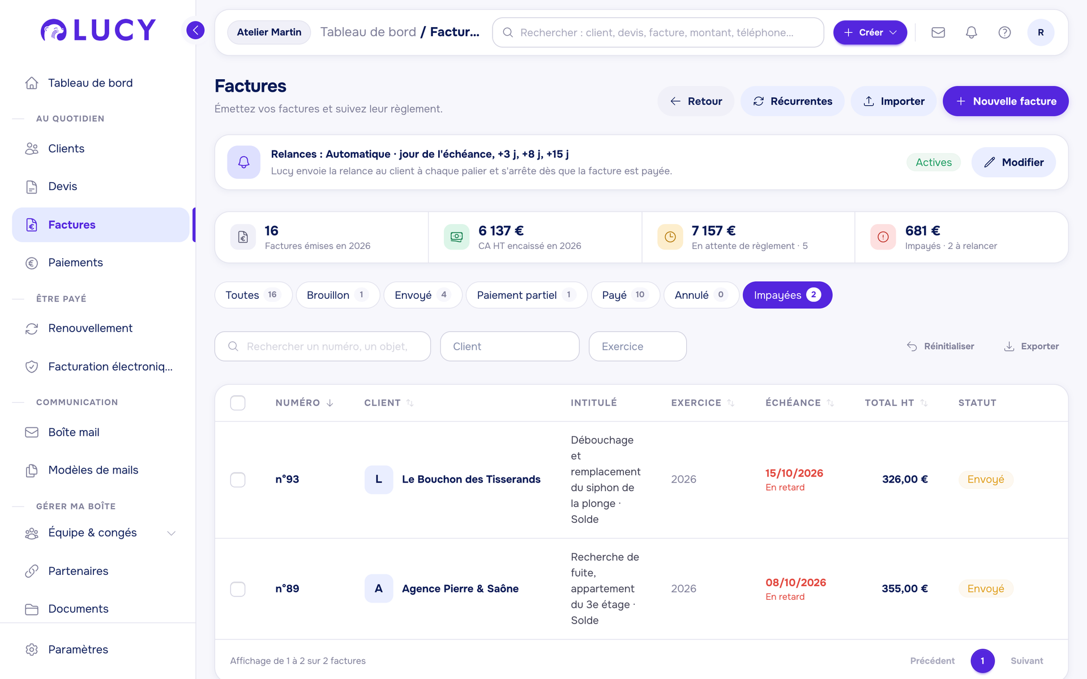The image size is (1087, 679).
Task: Click the L avatar of Le Bouchon
Action: point(379,480)
